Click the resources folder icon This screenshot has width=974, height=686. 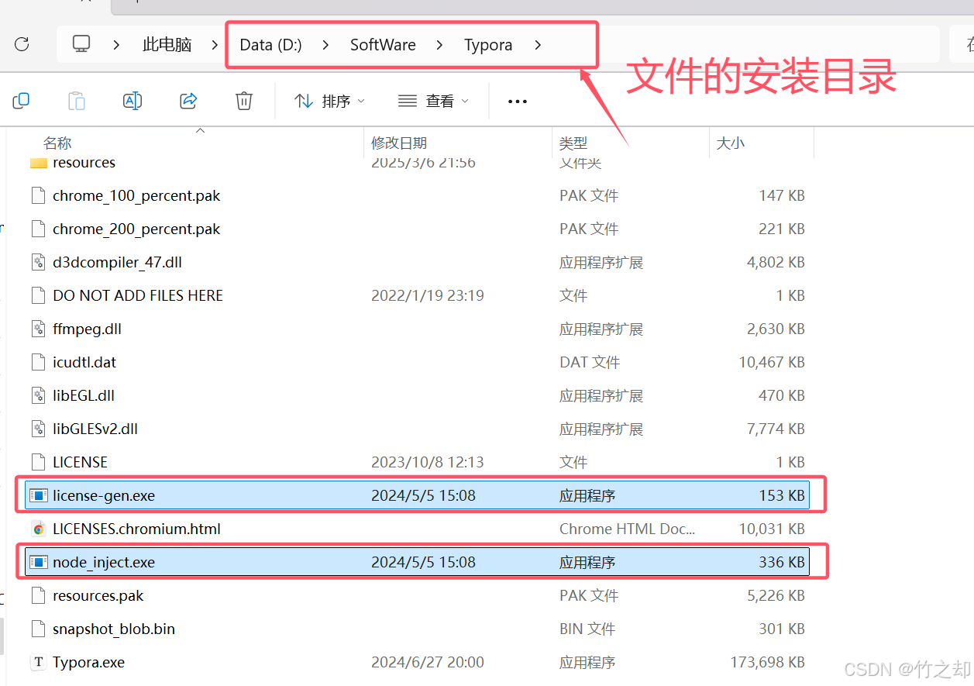39,163
